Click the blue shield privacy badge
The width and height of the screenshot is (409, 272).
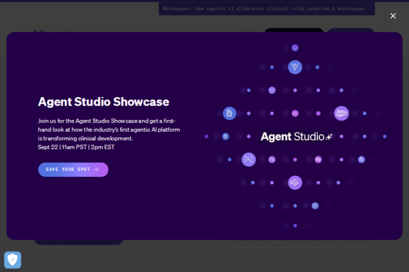pyautogui.click(x=13, y=259)
